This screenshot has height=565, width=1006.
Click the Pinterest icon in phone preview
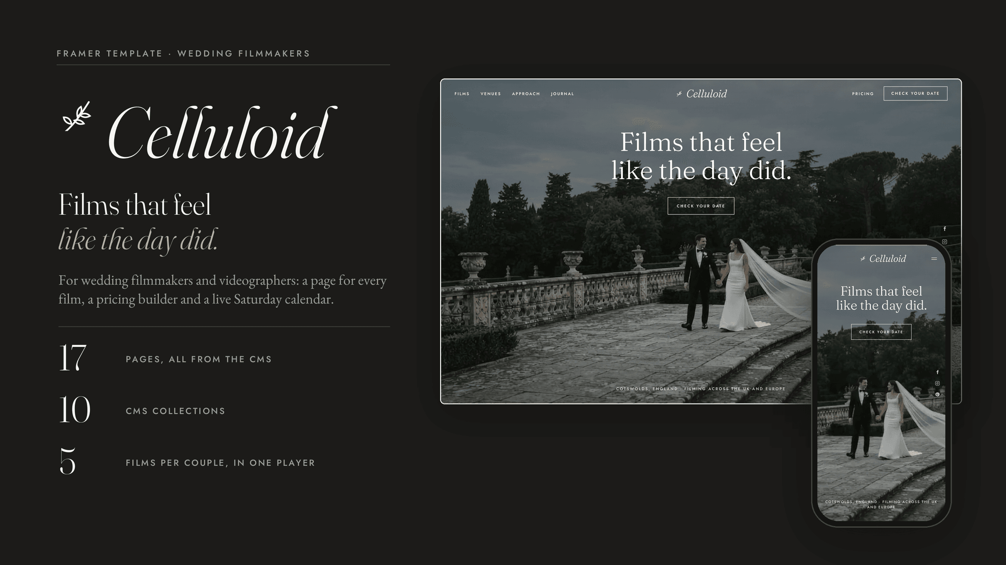[937, 394]
